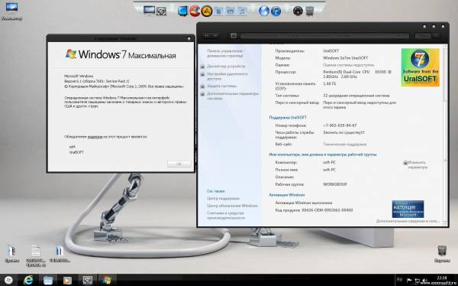Viewport: 458px width, 286px height.
Task: Open 'Диспетчер устройств' (Device Manager) link
Action: (226, 67)
